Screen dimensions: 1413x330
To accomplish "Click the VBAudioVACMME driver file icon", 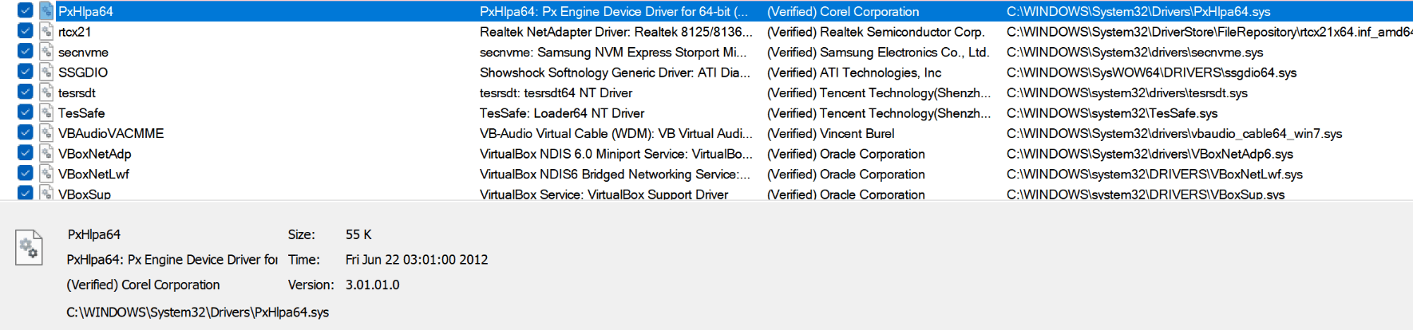I will (46, 133).
